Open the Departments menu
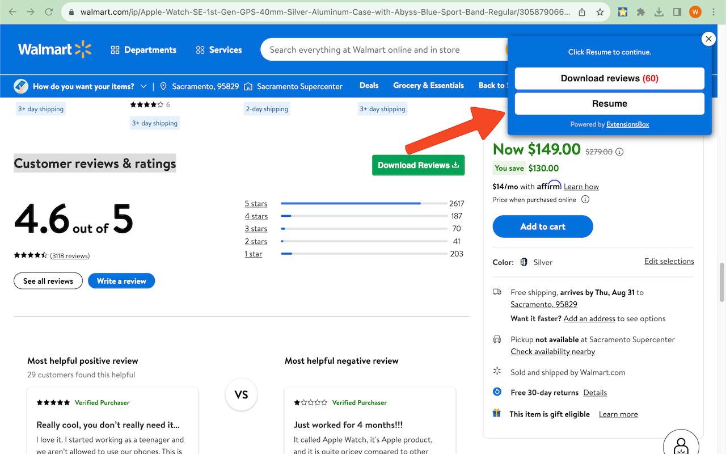This screenshot has width=726, height=454. [143, 50]
